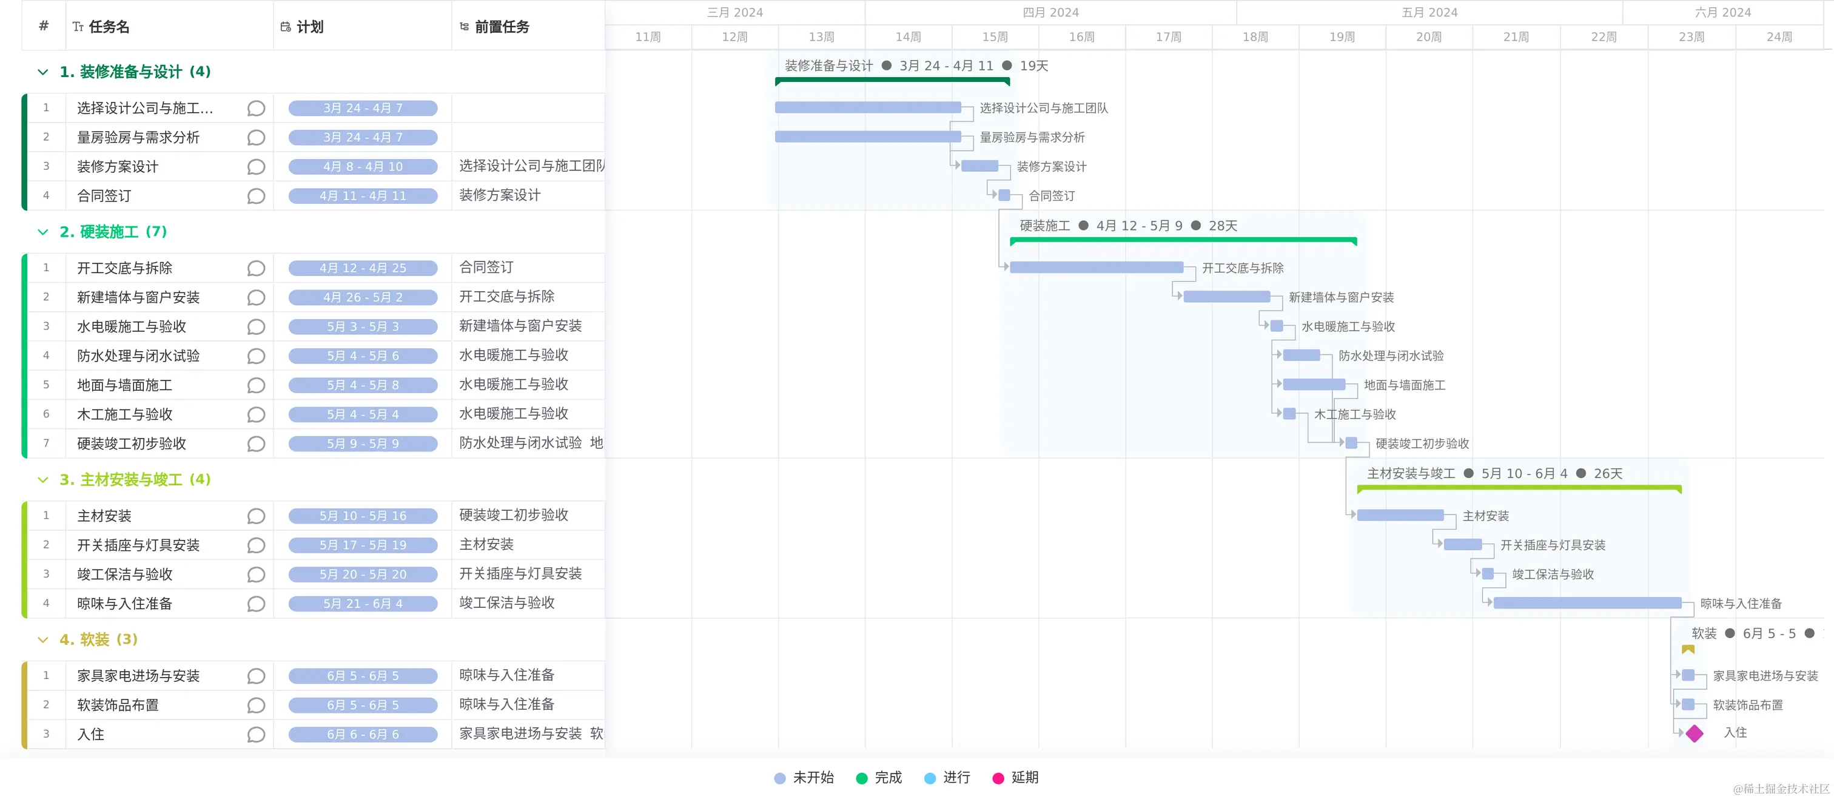Image resolution: width=1834 pixels, height=799 pixels.
Task: Click the 前置任务 column header
Action: tap(501, 26)
